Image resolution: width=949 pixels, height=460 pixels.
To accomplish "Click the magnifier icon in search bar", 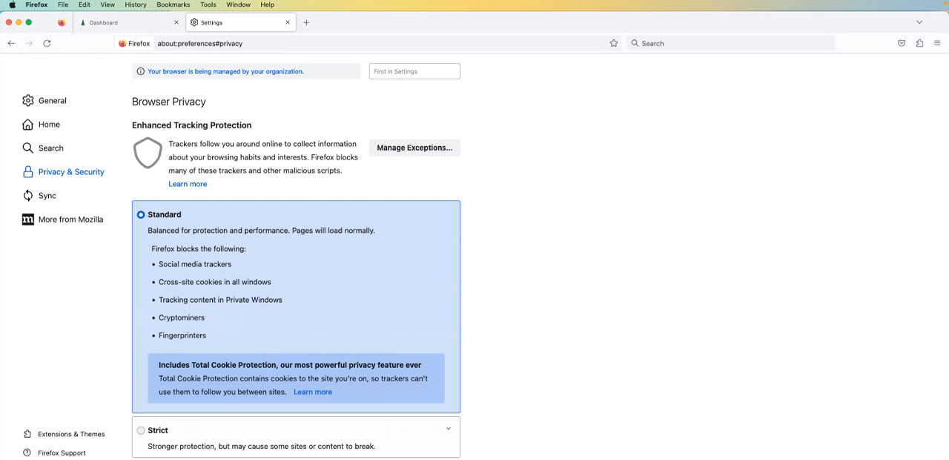I will click(635, 43).
